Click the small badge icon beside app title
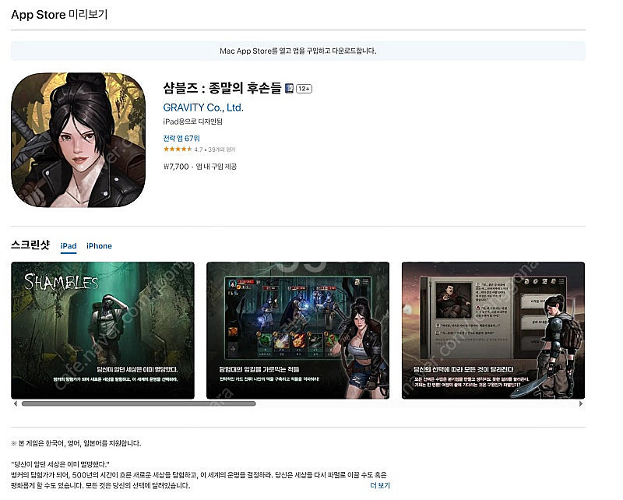 tap(289, 88)
